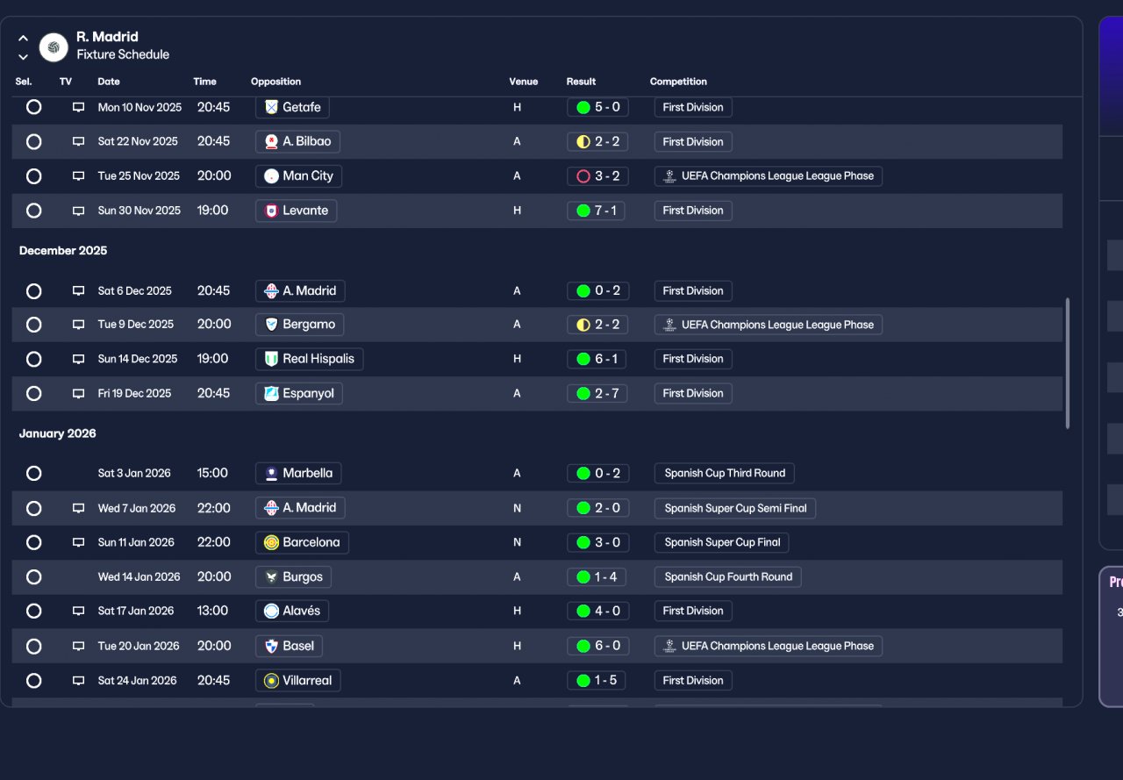Click the TV icon for Getafe match
Viewport: 1123px width, 780px height.
pyautogui.click(x=78, y=107)
